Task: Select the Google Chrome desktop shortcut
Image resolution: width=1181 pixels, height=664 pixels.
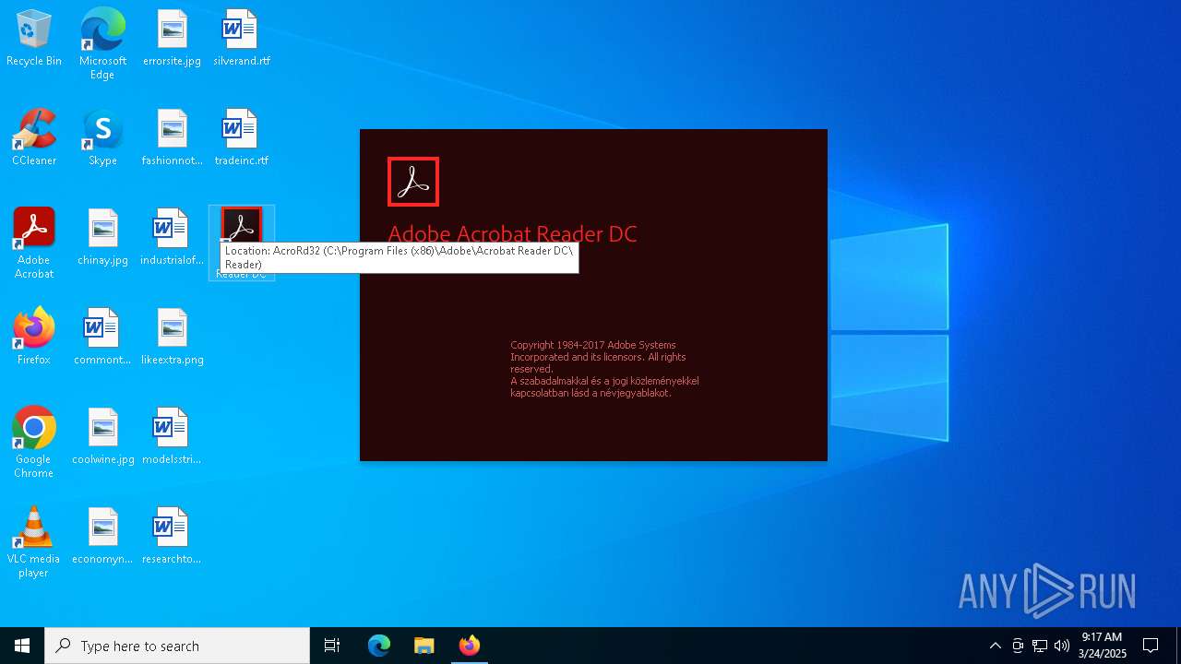Action: point(34,443)
